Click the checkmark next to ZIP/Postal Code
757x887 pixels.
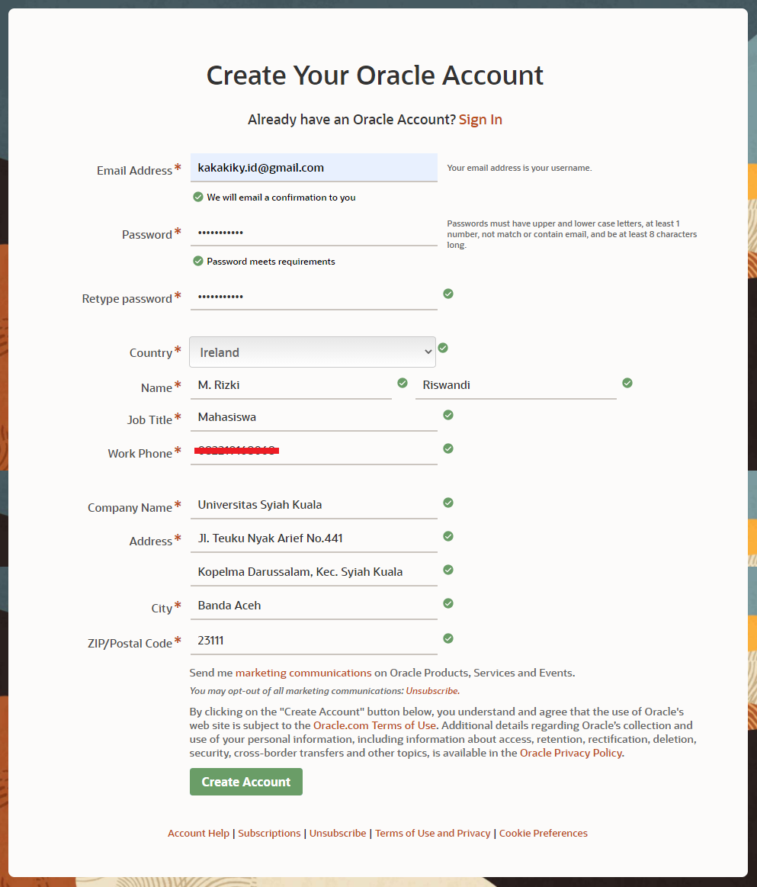[447, 638]
